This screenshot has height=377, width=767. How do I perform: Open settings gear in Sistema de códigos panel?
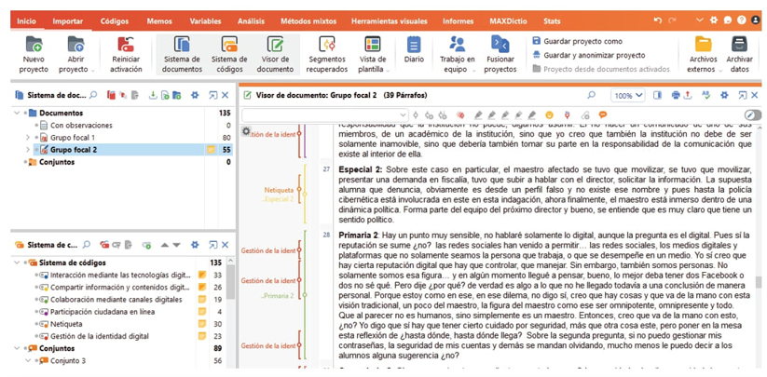(x=194, y=245)
